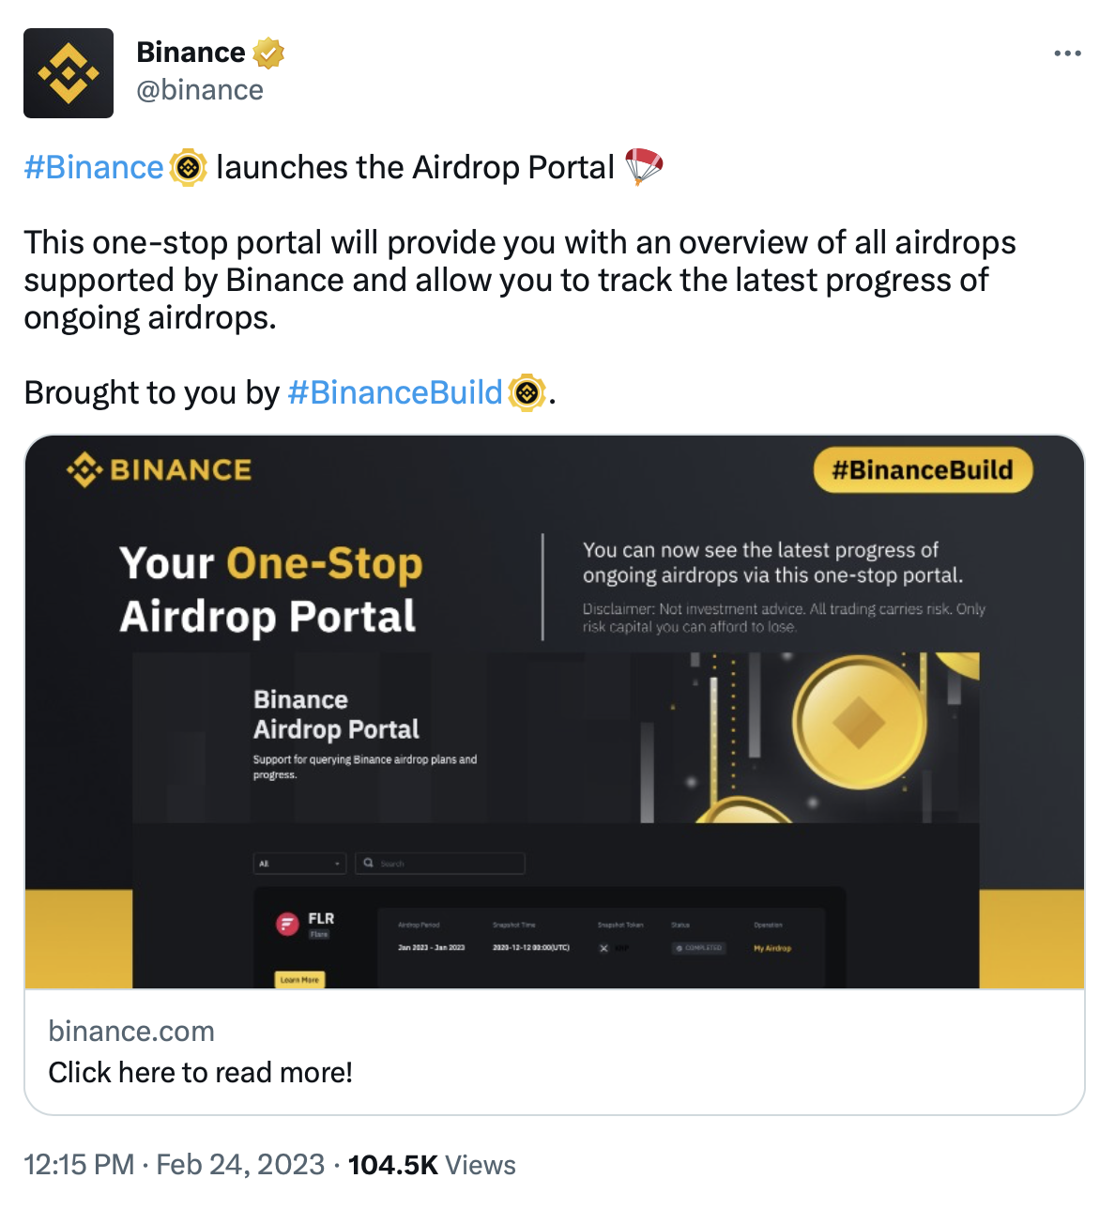Click the yellow #BinanceBuild badge in the image
This screenshot has height=1209, width=1115.
pos(923,470)
